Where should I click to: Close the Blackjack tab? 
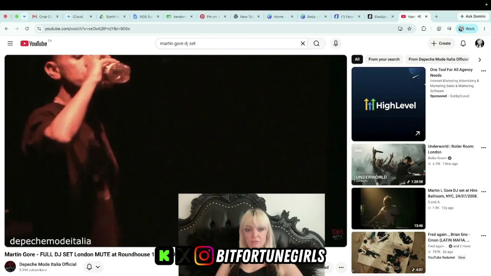coord(392,17)
